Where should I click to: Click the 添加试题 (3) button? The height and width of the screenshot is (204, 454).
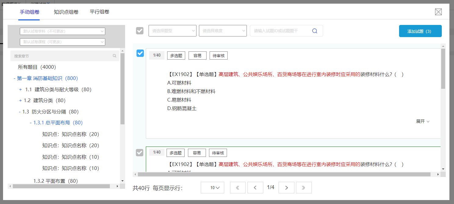[x=420, y=31]
